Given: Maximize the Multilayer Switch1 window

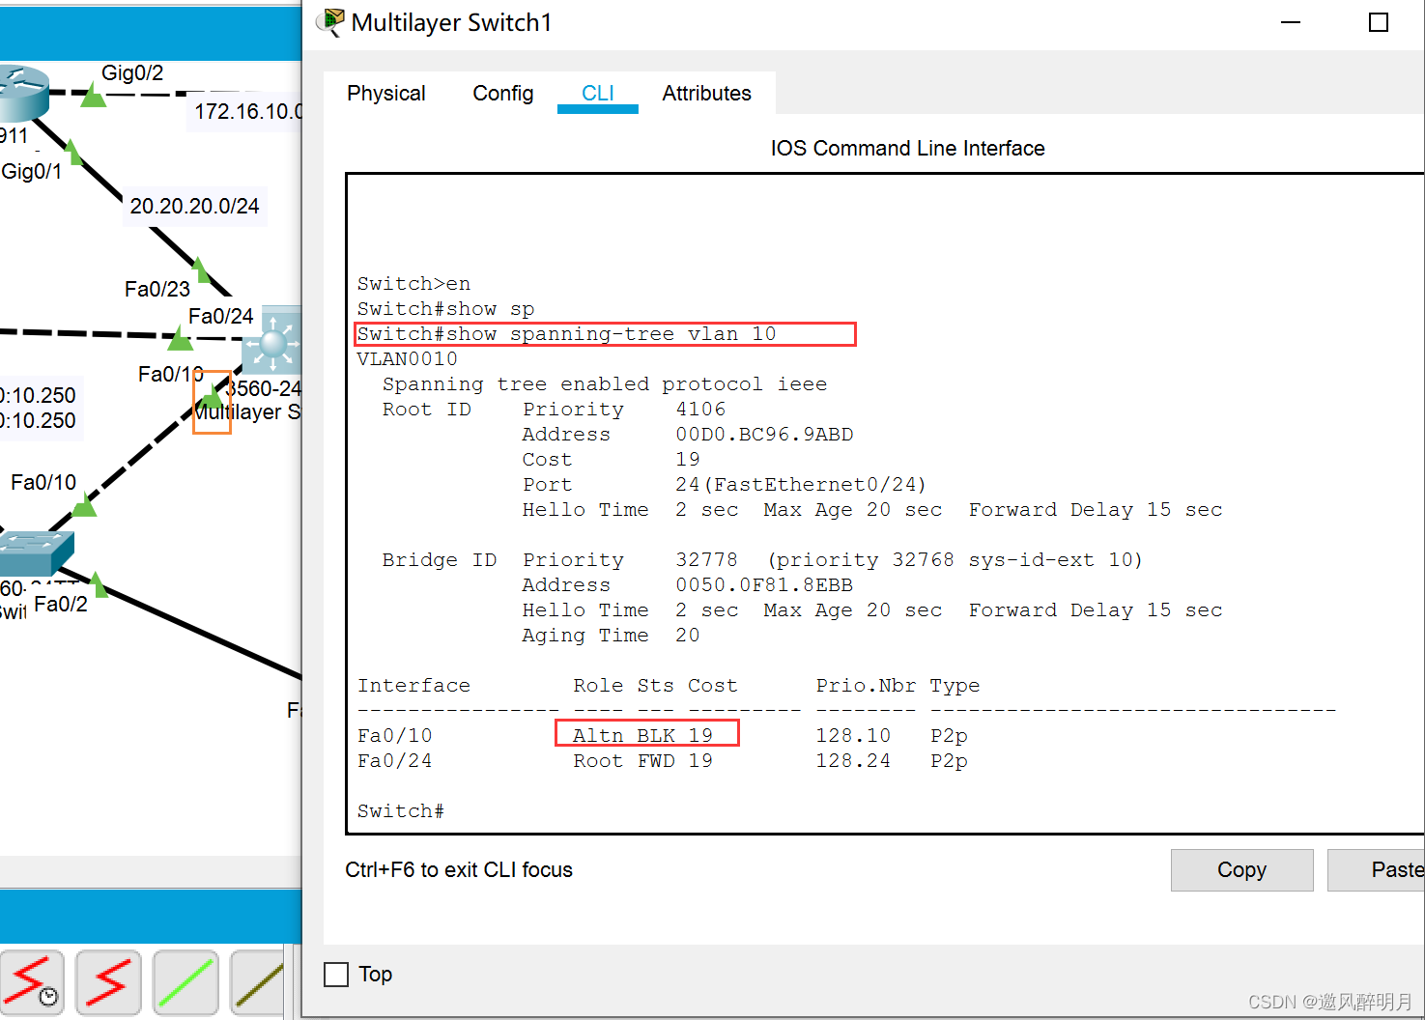Looking at the screenshot, I should pyautogui.click(x=1379, y=22).
